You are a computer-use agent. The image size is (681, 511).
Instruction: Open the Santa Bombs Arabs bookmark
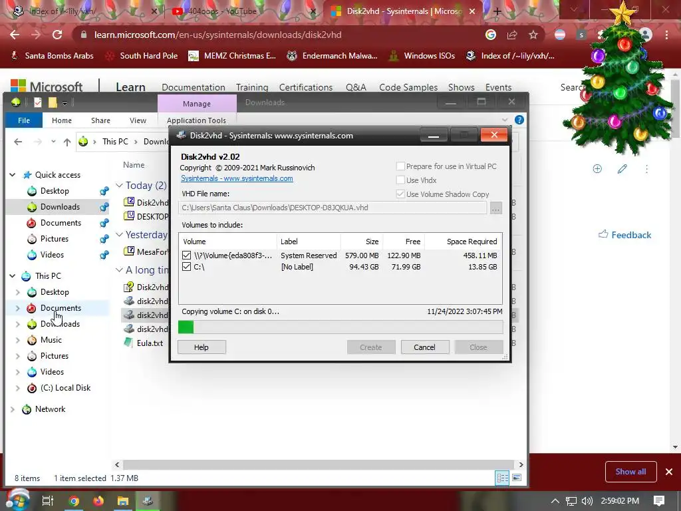[52, 56]
